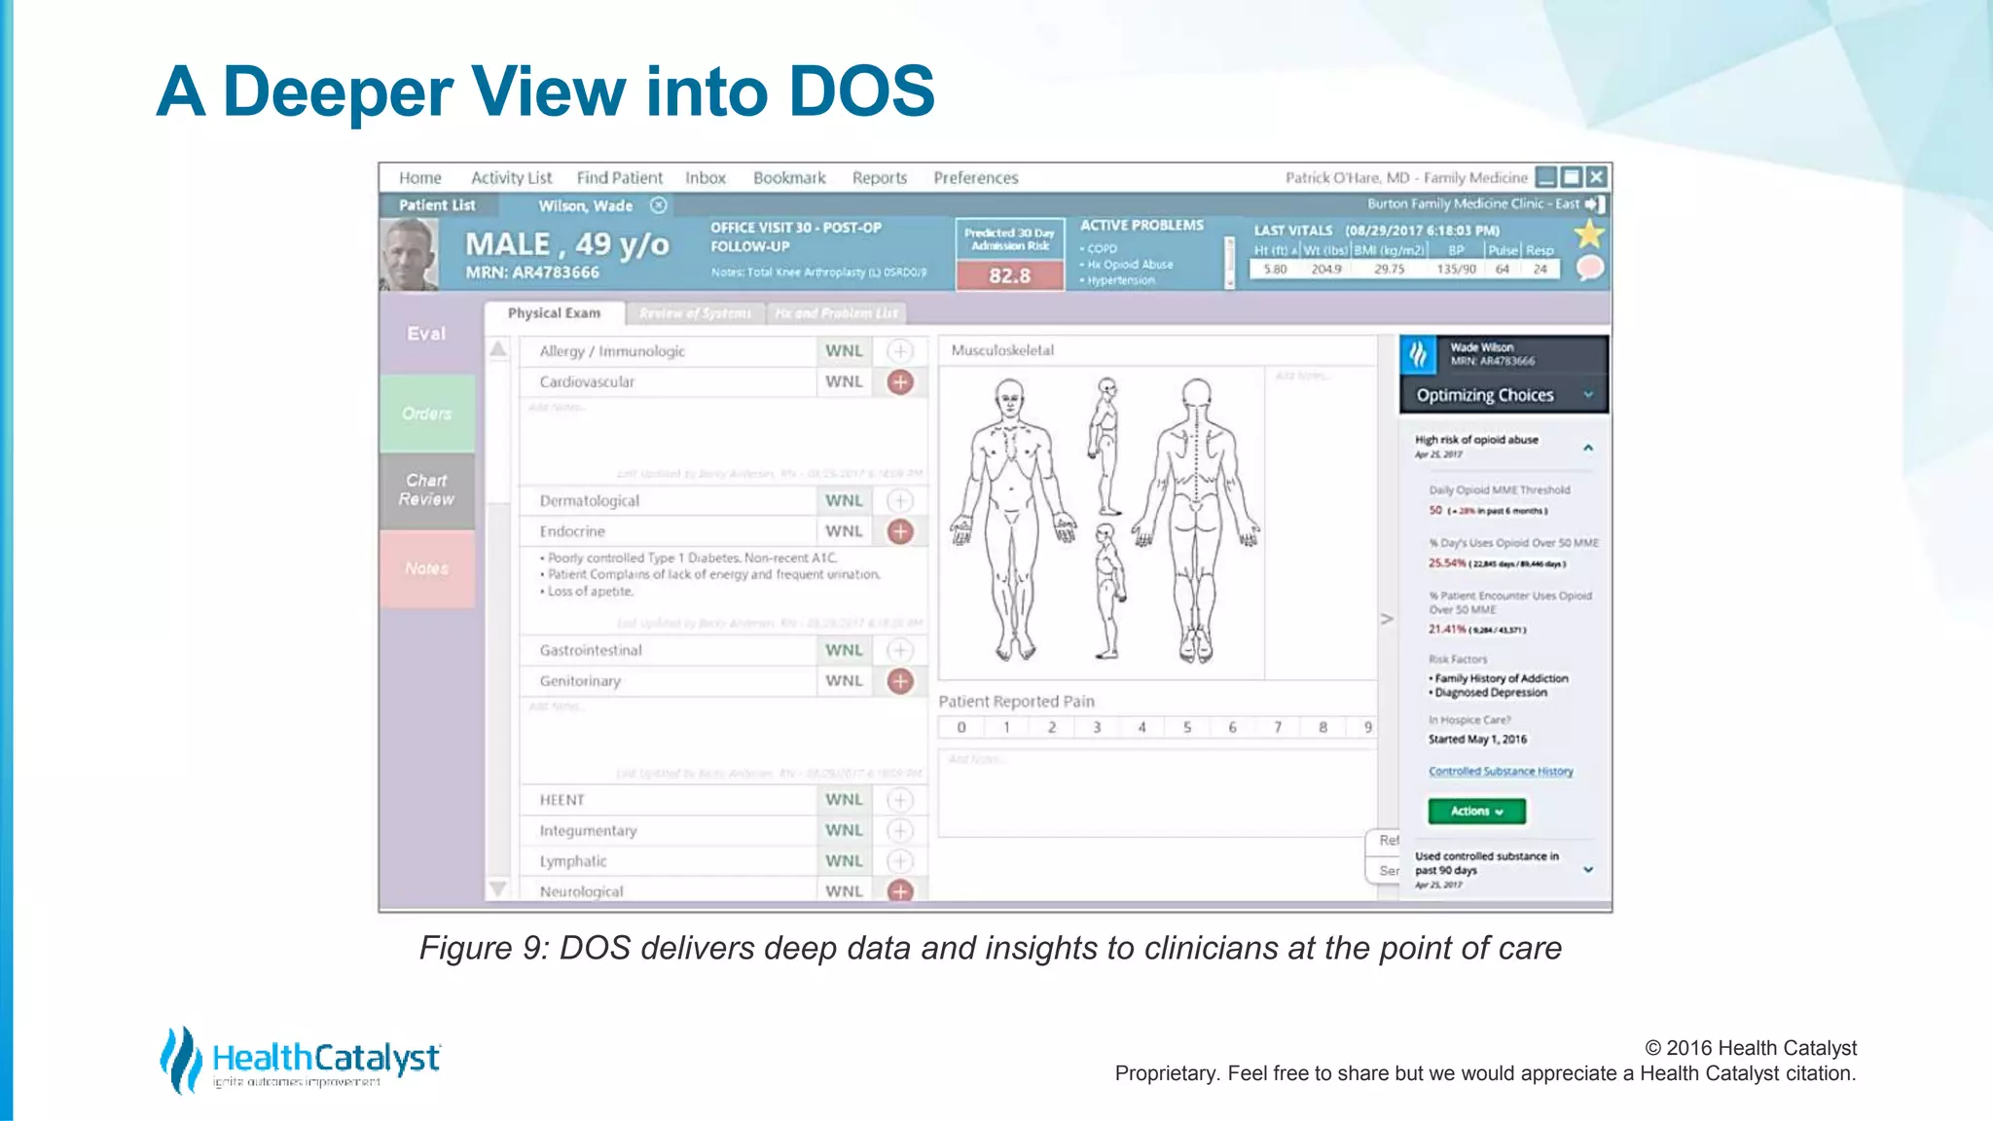
Task: Open the Eval sidebar section
Action: [427, 334]
